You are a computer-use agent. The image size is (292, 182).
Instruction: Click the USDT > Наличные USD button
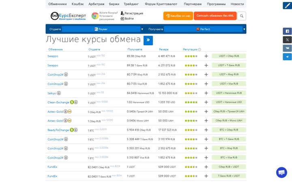point(229,102)
